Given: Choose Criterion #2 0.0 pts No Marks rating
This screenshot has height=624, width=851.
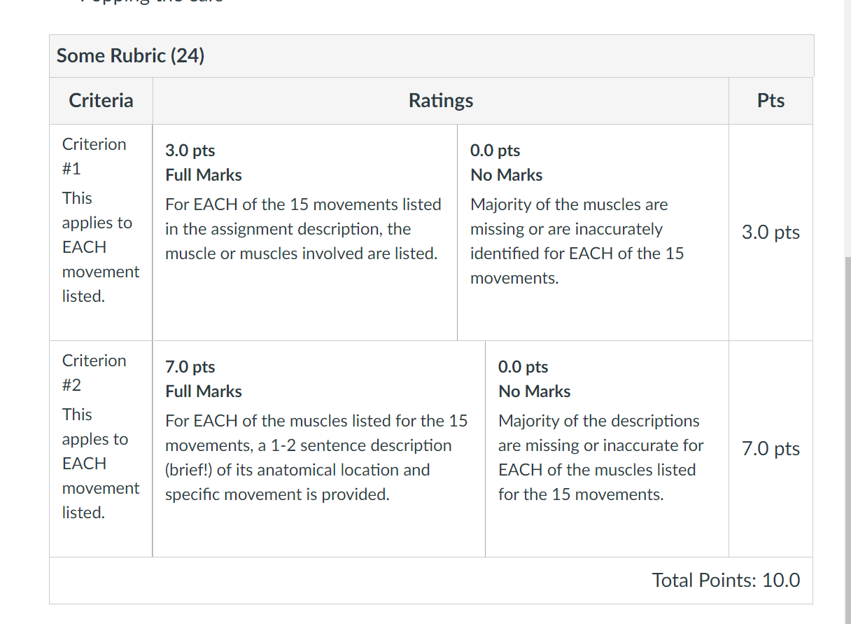Looking at the screenshot, I should coord(607,449).
